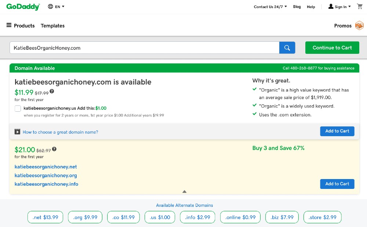Viewport: 367px width, 227px height.
Task: Click Continue to Cart button
Action: (x=332, y=48)
